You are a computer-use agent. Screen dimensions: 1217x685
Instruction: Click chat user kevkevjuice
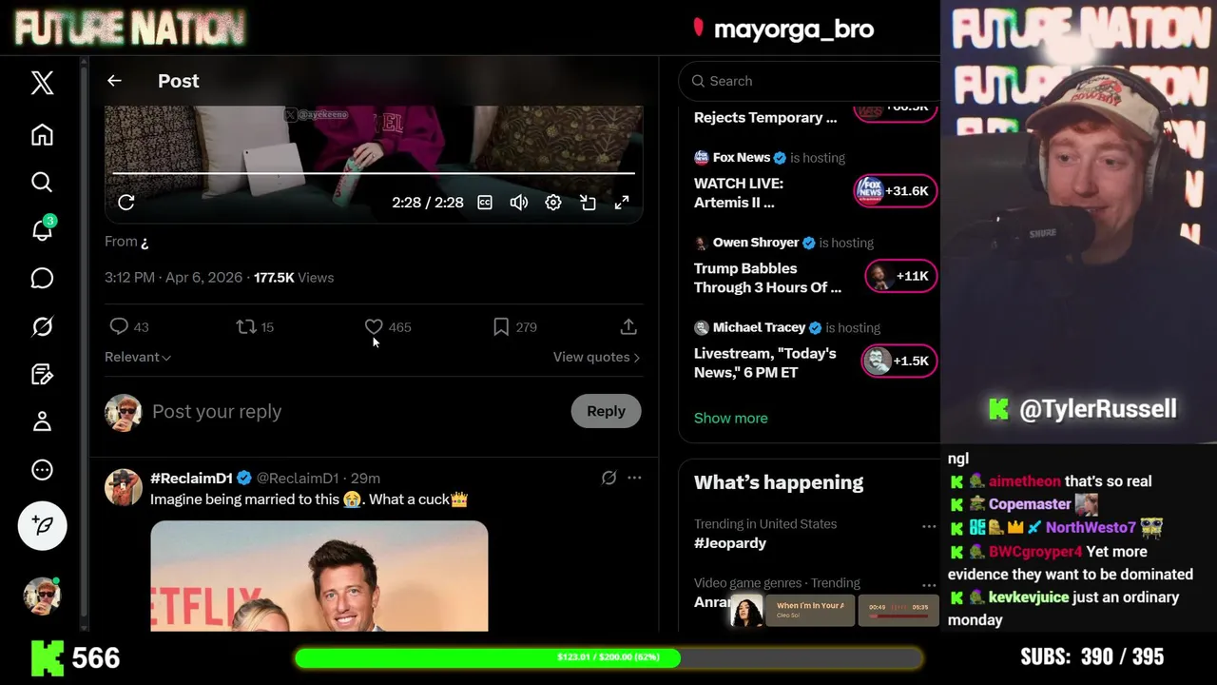point(1029,597)
